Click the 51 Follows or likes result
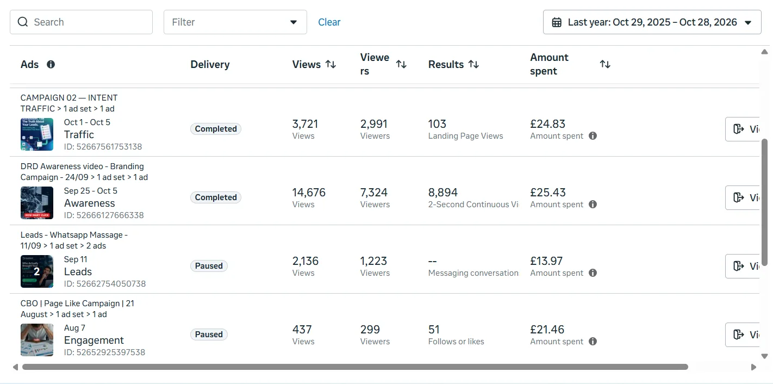 [434, 330]
